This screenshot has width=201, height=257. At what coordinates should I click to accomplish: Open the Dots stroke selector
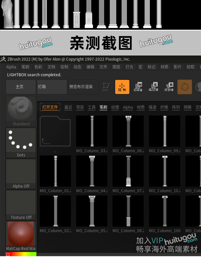click(21, 143)
